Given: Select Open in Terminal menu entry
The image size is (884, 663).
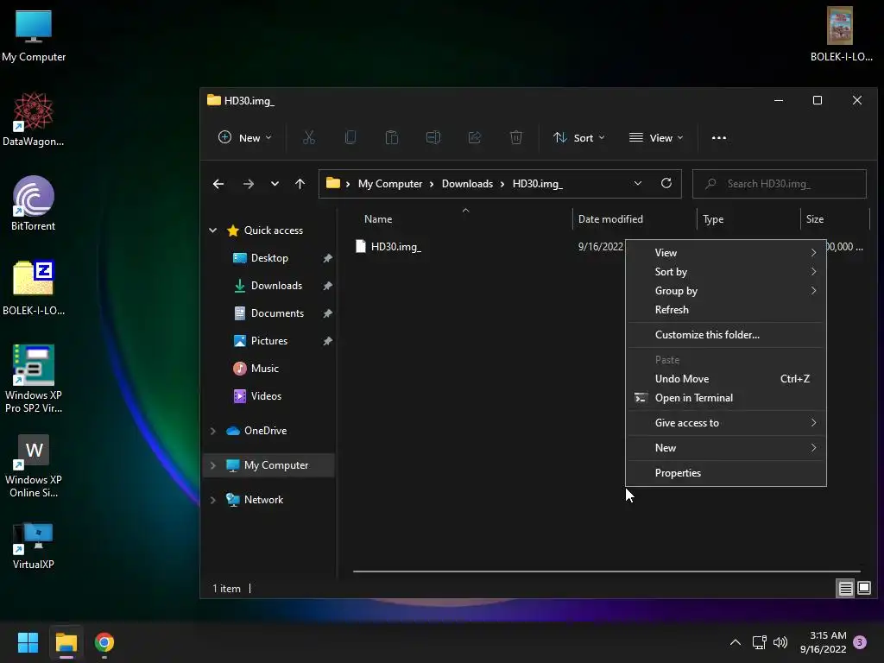Looking at the screenshot, I should [x=725, y=398].
